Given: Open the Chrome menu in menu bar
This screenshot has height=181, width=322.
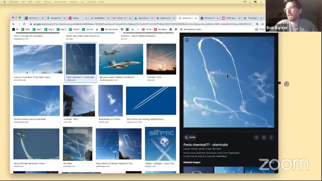Looking at the screenshot, I should 14,2.
